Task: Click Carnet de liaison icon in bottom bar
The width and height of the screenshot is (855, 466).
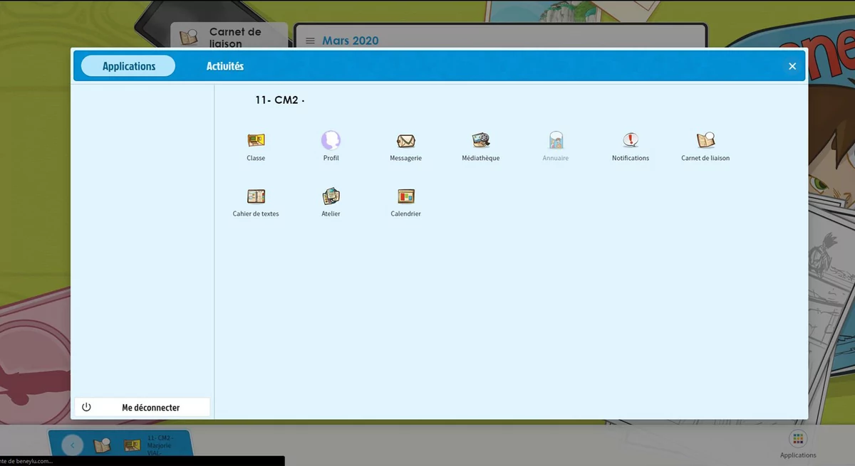Action: 102,445
